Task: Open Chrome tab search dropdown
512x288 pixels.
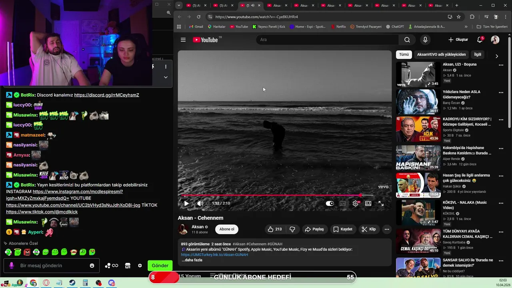Action: (x=179, y=5)
